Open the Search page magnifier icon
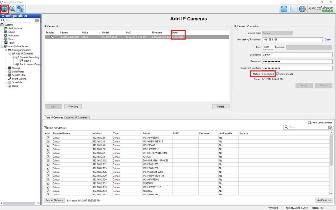This screenshot has width=336, height=210. click(x=12, y=9)
